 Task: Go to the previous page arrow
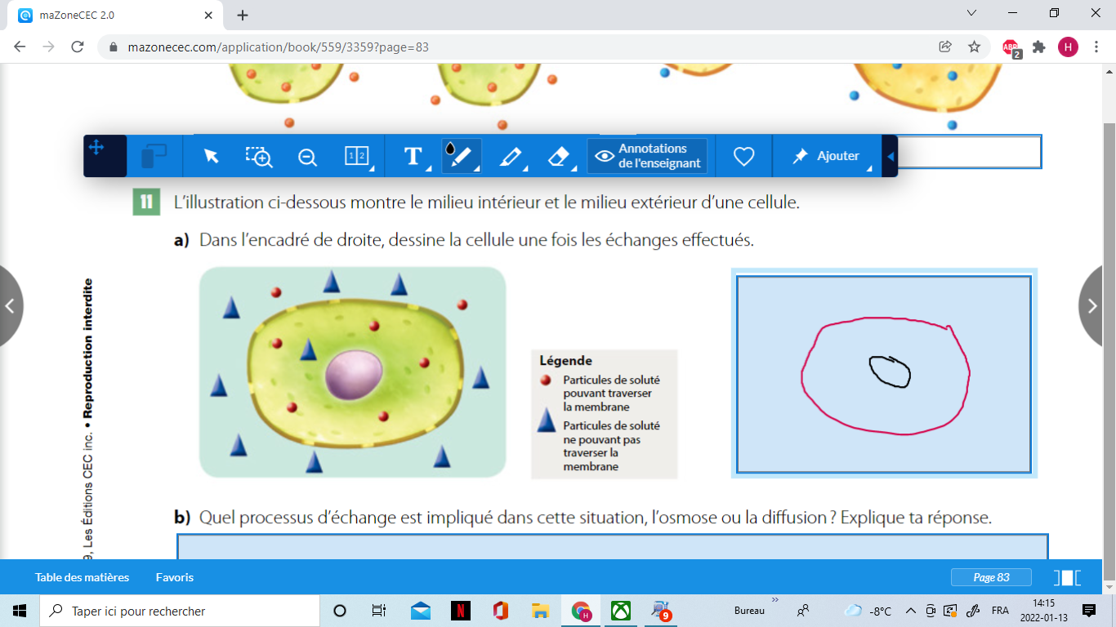(11, 306)
